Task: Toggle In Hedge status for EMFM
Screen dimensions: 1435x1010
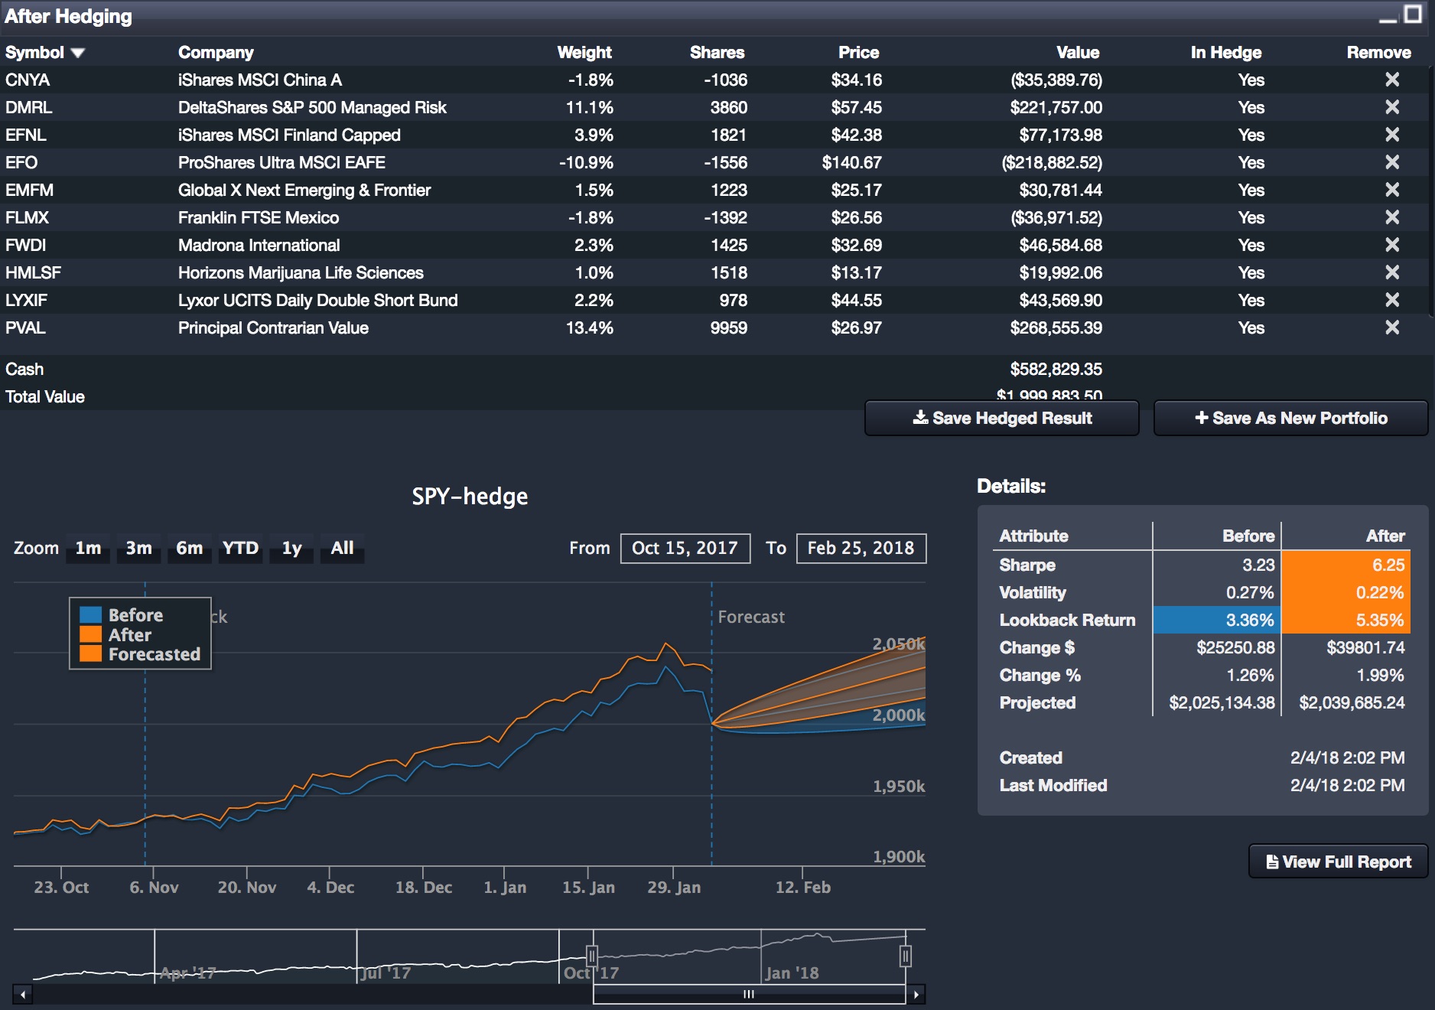Action: (x=1251, y=190)
